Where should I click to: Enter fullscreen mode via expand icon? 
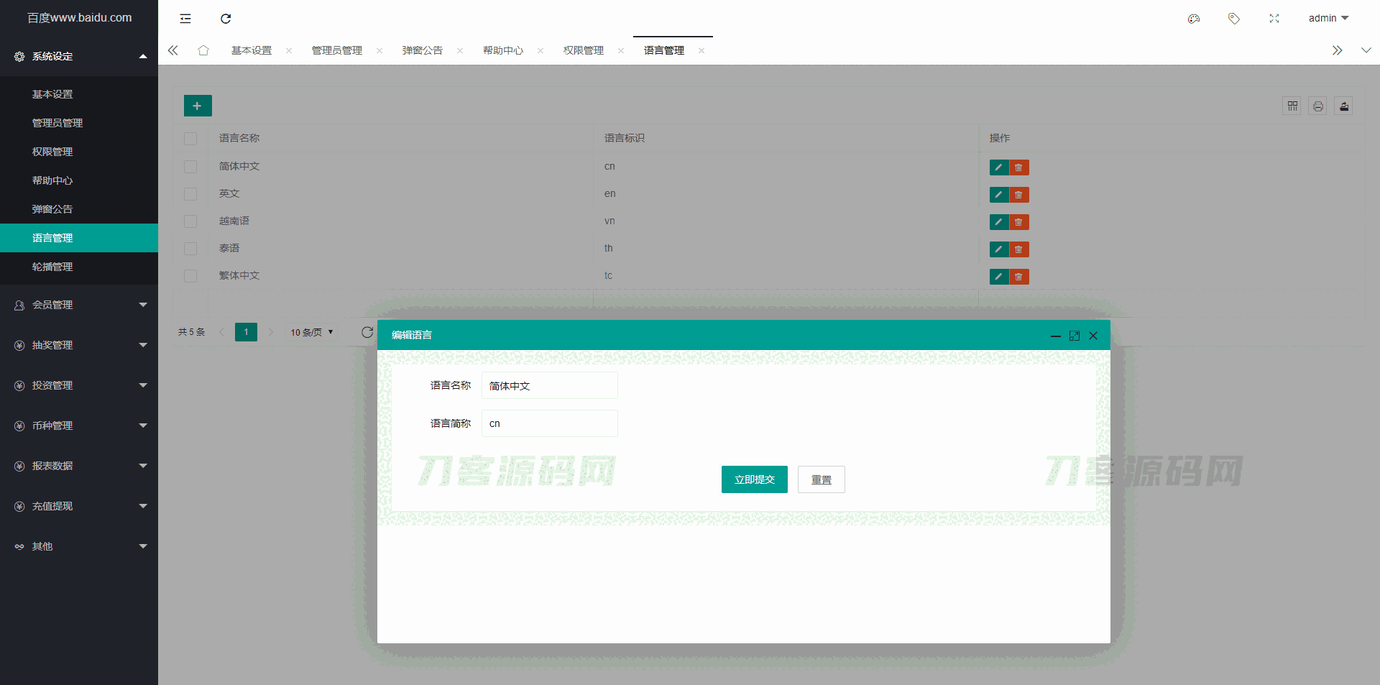click(x=1274, y=19)
